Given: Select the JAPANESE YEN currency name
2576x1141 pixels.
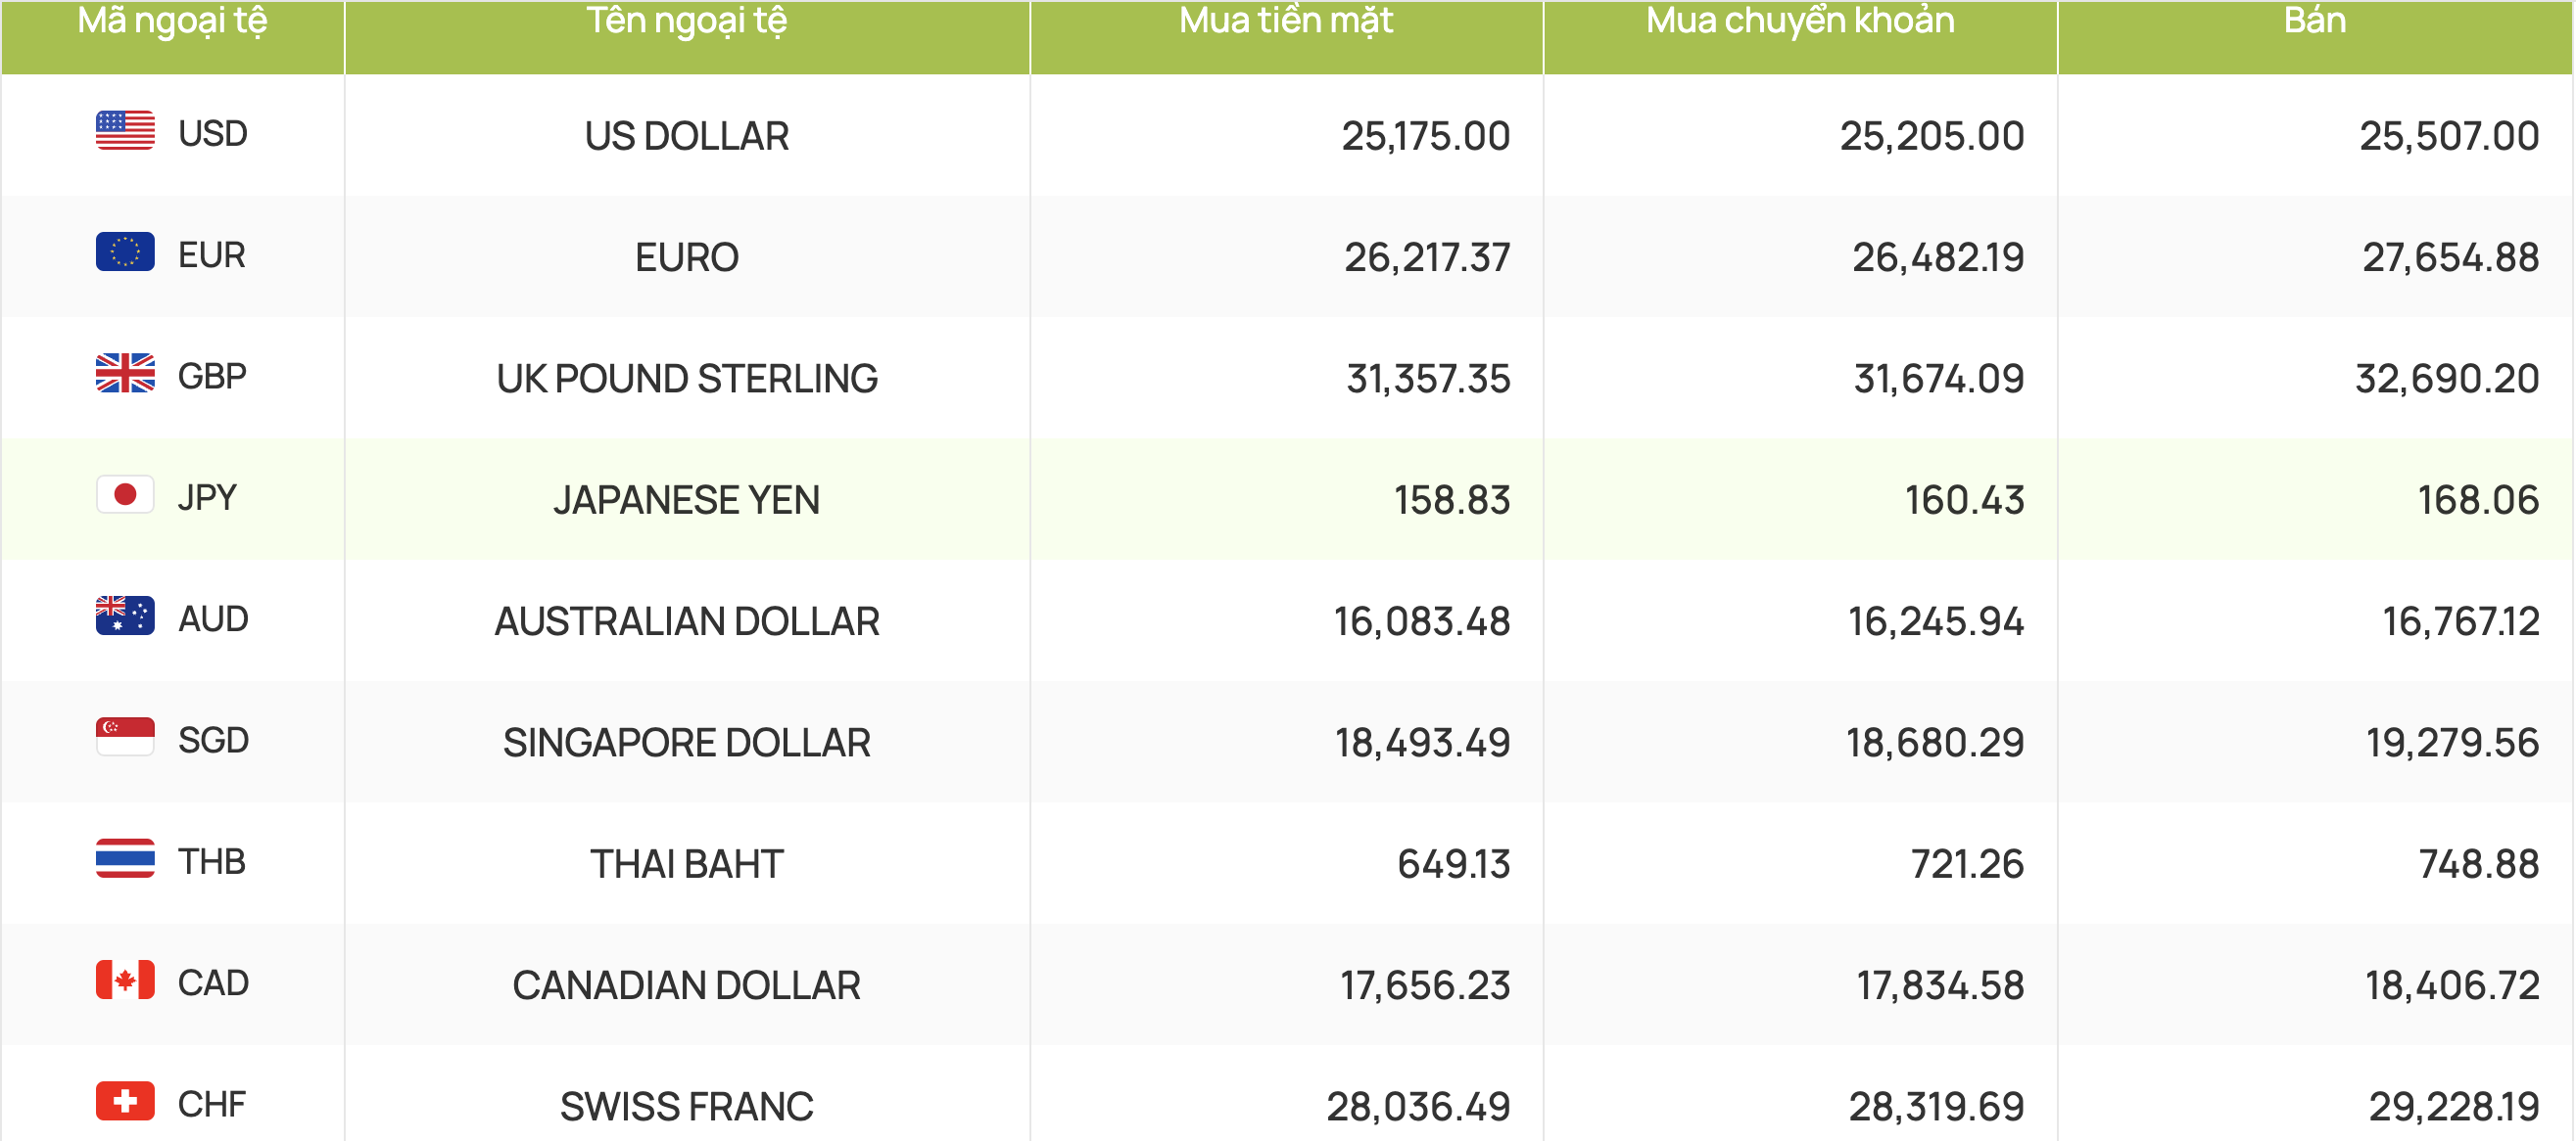Looking at the screenshot, I should coord(687,500).
